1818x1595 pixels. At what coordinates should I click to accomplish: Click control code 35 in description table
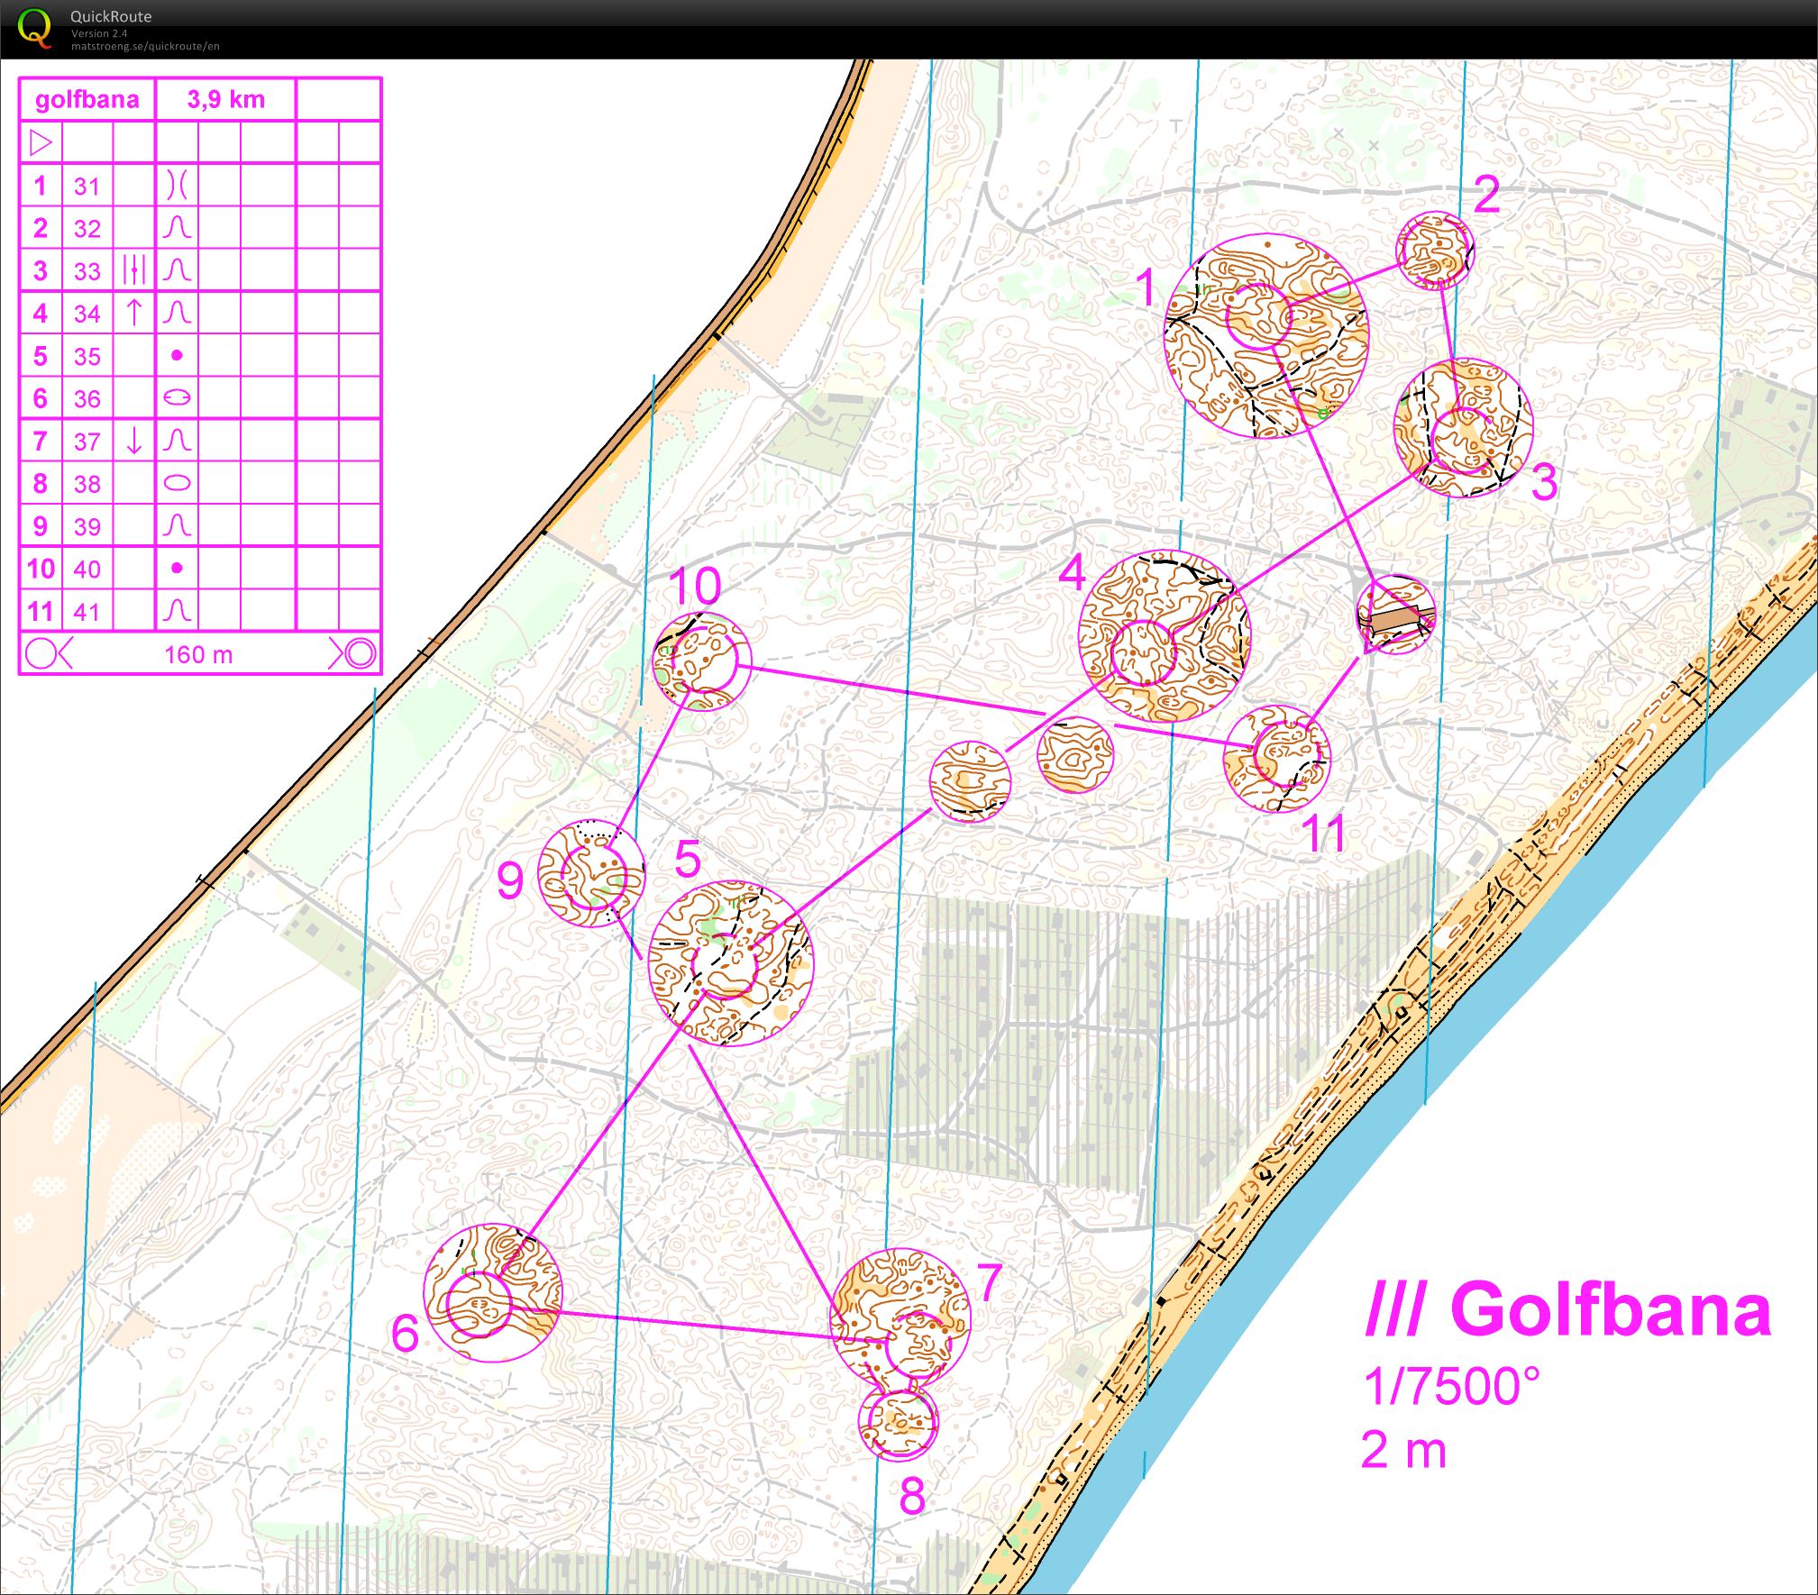click(x=87, y=356)
